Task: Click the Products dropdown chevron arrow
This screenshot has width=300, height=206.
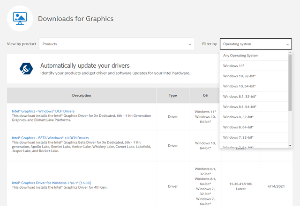Action: [x=189, y=44]
